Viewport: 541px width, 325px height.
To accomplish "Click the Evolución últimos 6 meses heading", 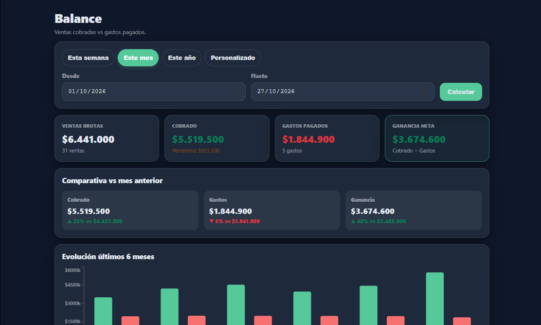I will [x=108, y=257].
